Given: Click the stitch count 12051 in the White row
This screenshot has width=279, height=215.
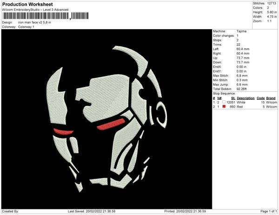Looking at the screenshot, I should [231, 102].
